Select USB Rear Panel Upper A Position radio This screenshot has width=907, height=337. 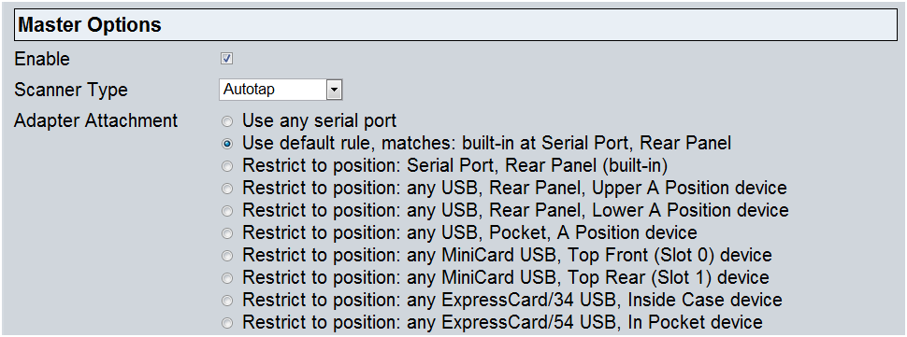228,189
